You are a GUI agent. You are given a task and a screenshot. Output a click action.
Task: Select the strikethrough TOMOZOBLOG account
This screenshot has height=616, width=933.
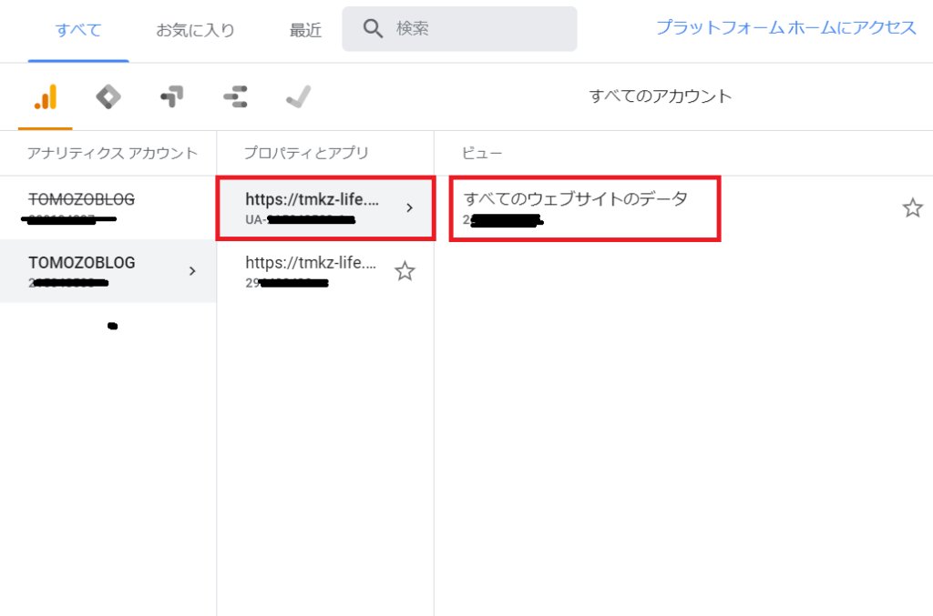pyautogui.click(x=108, y=207)
